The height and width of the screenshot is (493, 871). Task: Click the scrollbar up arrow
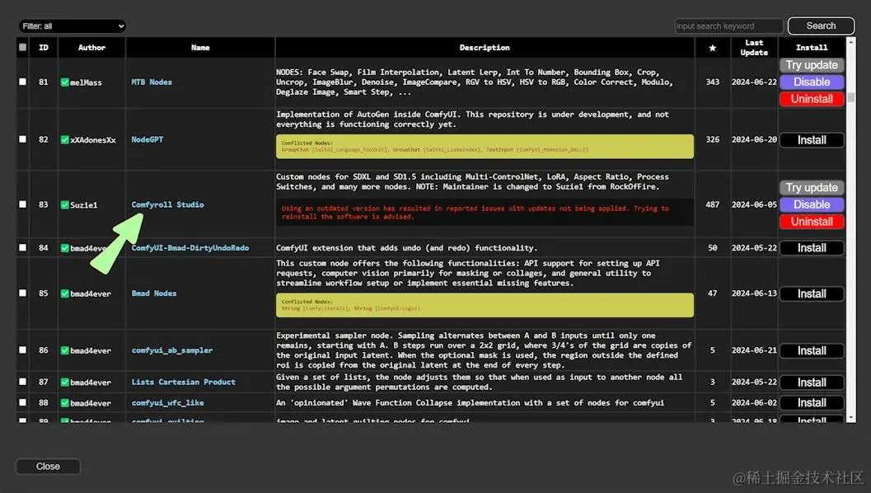(x=850, y=42)
